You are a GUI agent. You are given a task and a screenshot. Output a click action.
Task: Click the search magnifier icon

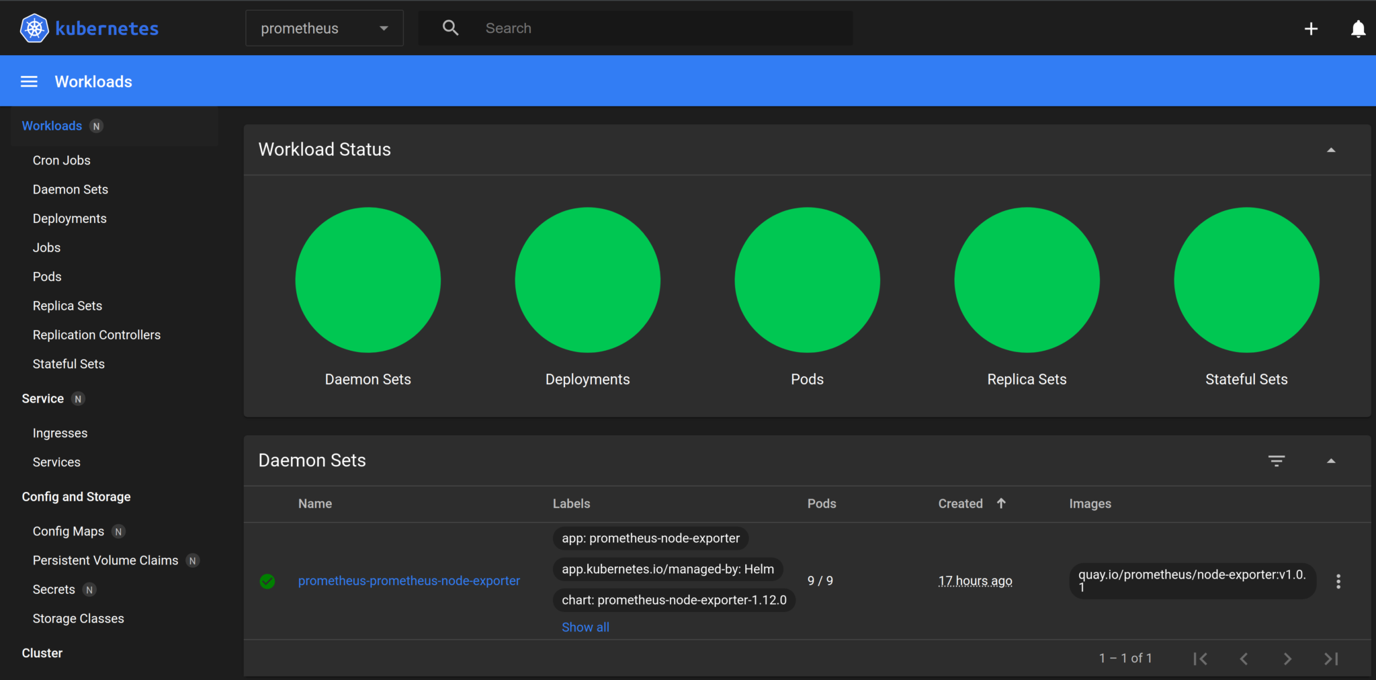coord(451,28)
